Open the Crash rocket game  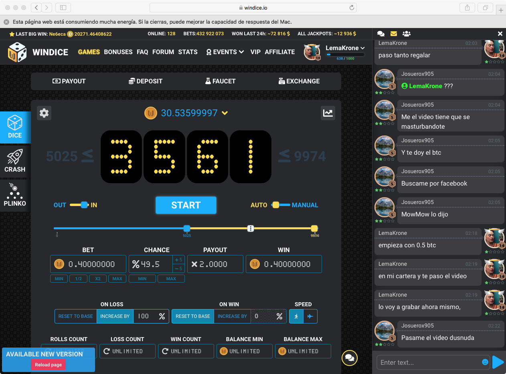click(x=15, y=161)
